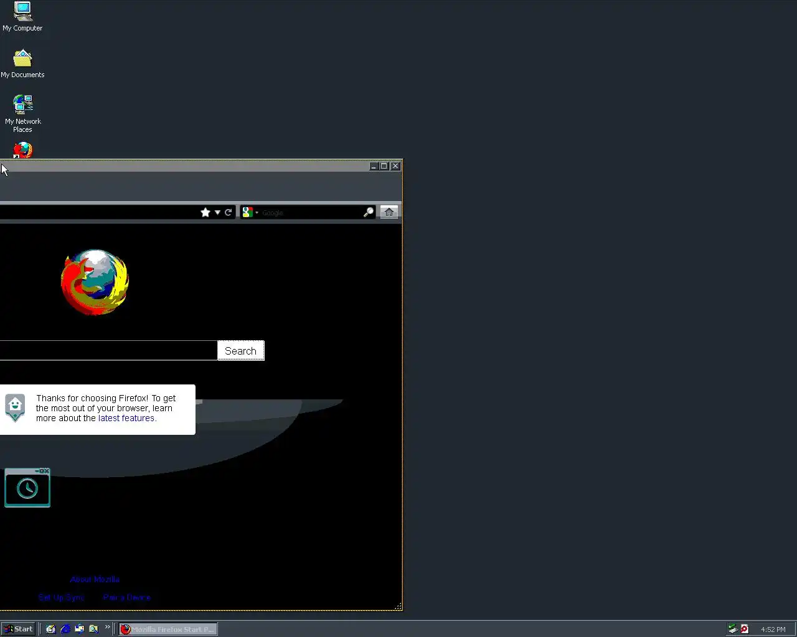Viewport: 797px width, 637px height.
Task: Click the Search button on start page
Action: 241,351
